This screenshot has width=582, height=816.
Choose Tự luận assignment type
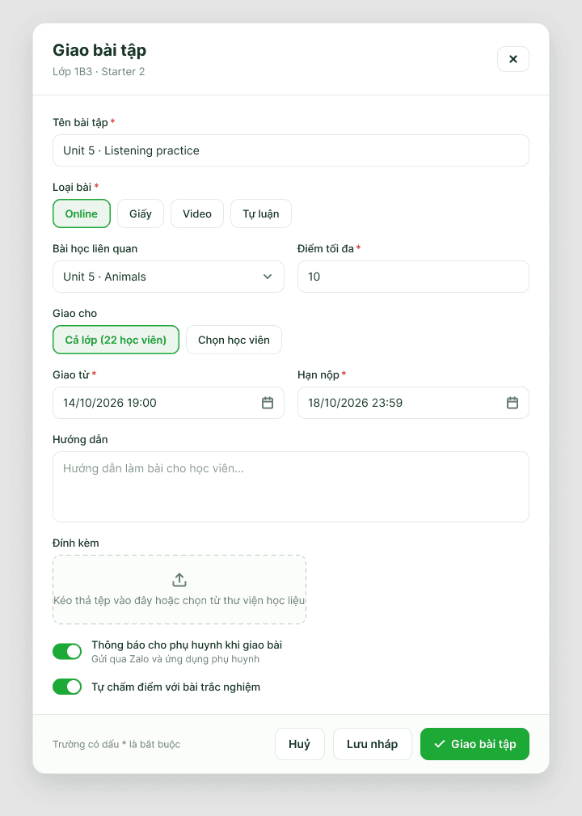pyautogui.click(x=261, y=214)
